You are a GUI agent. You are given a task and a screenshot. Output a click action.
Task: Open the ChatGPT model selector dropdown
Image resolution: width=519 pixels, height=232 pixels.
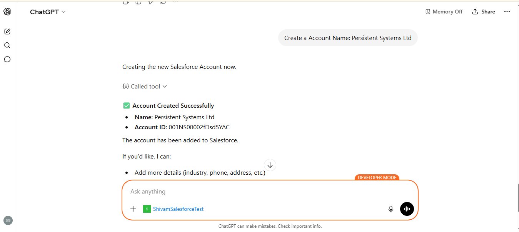[x=48, y=12]
